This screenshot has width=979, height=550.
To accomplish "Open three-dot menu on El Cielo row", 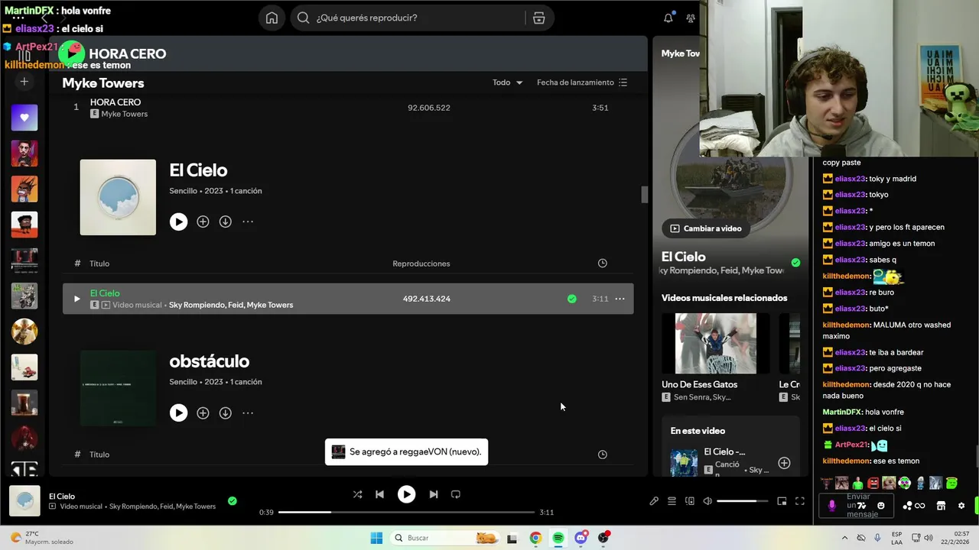I will point(620,299).
